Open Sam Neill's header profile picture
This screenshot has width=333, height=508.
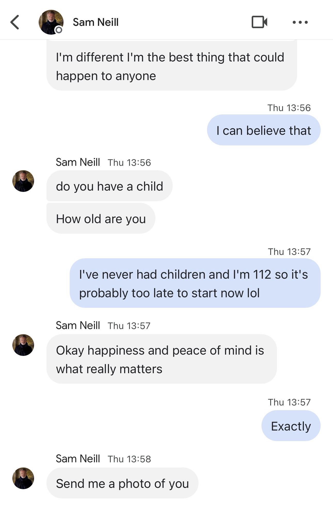(x=51, y=22)
